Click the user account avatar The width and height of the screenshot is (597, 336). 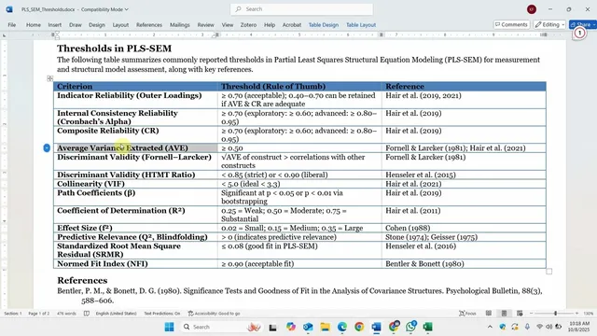pos(532,9)
